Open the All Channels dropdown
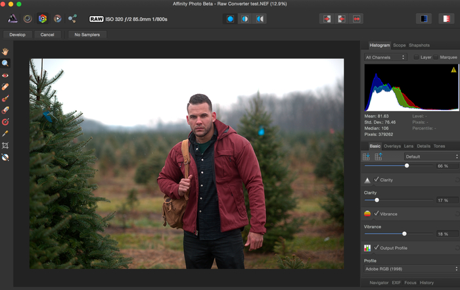The width and height of the screenshot is (460, 290). tap(386, 57)
